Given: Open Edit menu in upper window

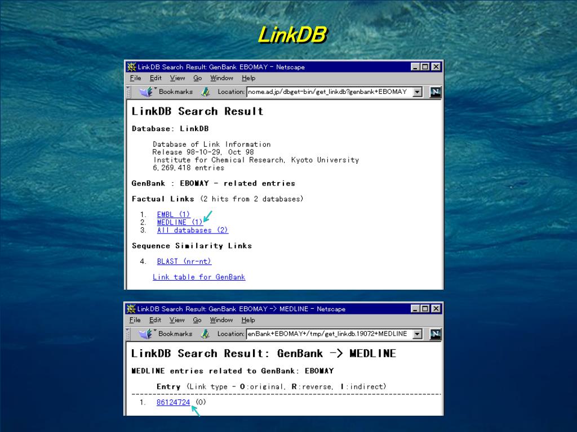Looking at the screenshot, I should (156, 78).
